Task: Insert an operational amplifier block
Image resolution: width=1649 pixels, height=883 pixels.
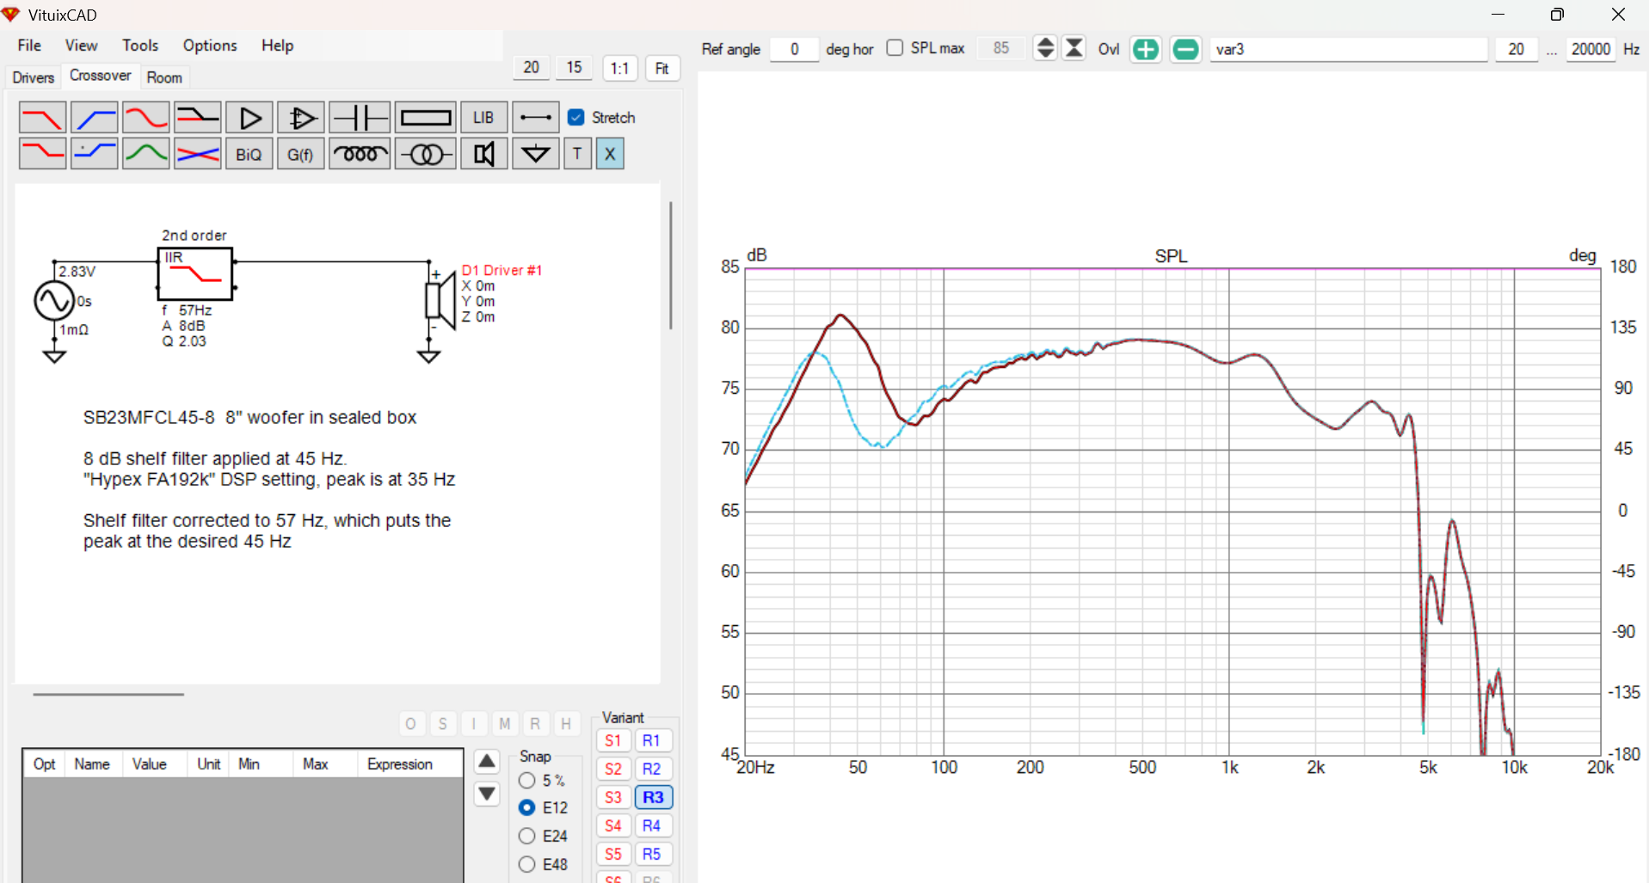Action: pyautogui.click(x=301, y=118)
